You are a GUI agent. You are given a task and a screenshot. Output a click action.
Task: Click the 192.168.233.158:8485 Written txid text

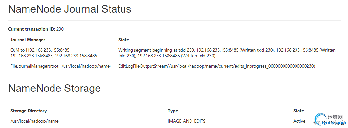click(177, 56)
